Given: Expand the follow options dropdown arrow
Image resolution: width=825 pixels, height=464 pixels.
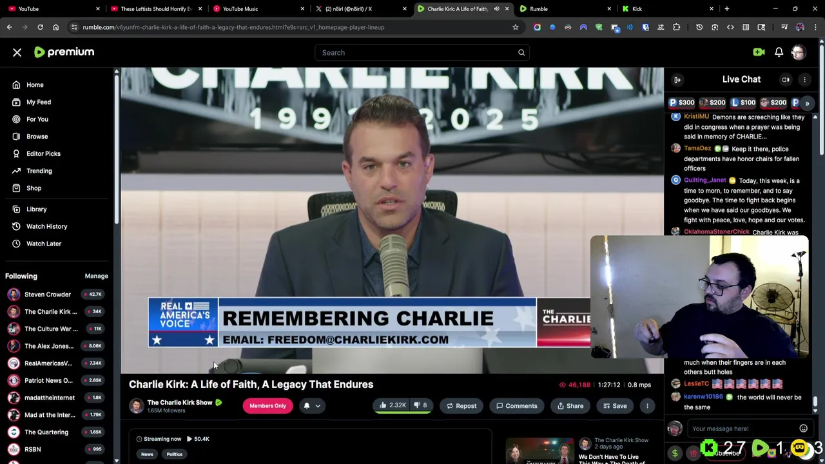Looking at the screenshot, I should 318,406.
